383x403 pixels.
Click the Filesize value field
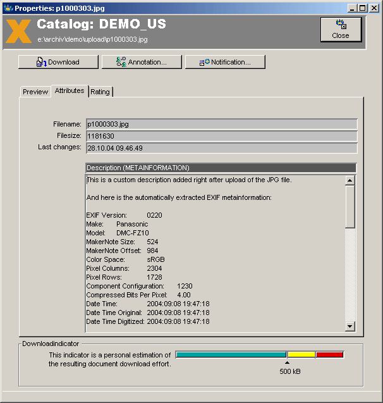(x=221, y=136)
